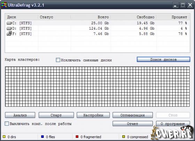
Task: Click the 'Старт' button
Action: [56, 115]
